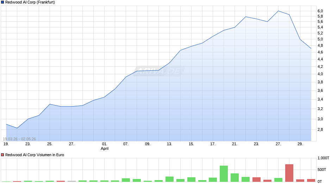
Task: Click the red legend square for Volumen in Euro
Action: pos(2,155)
